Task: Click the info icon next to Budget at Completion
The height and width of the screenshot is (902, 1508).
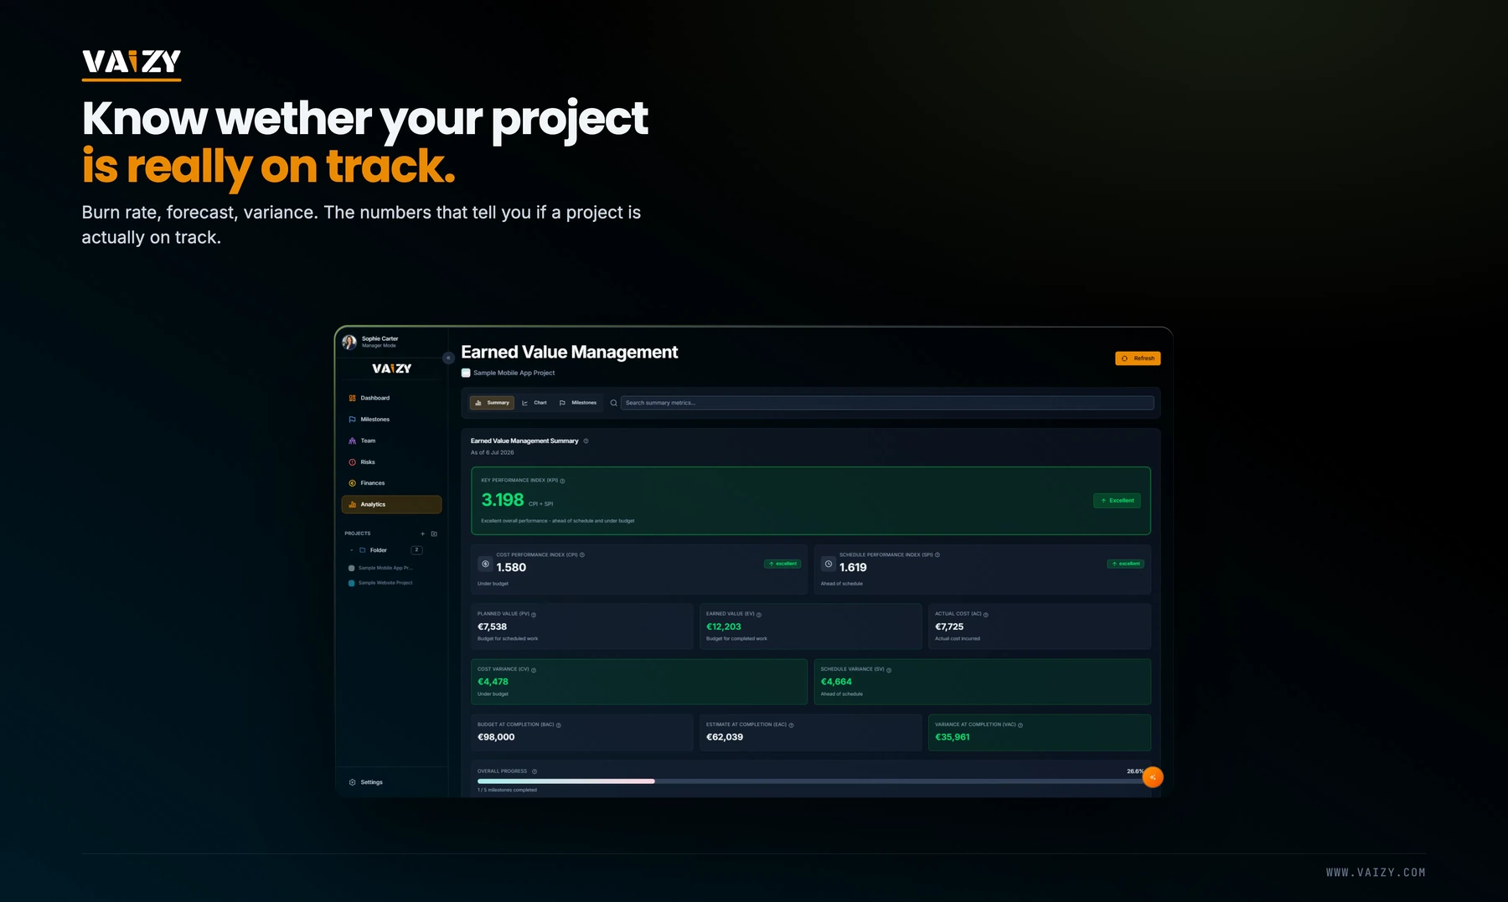Action: tap(559, 725)
